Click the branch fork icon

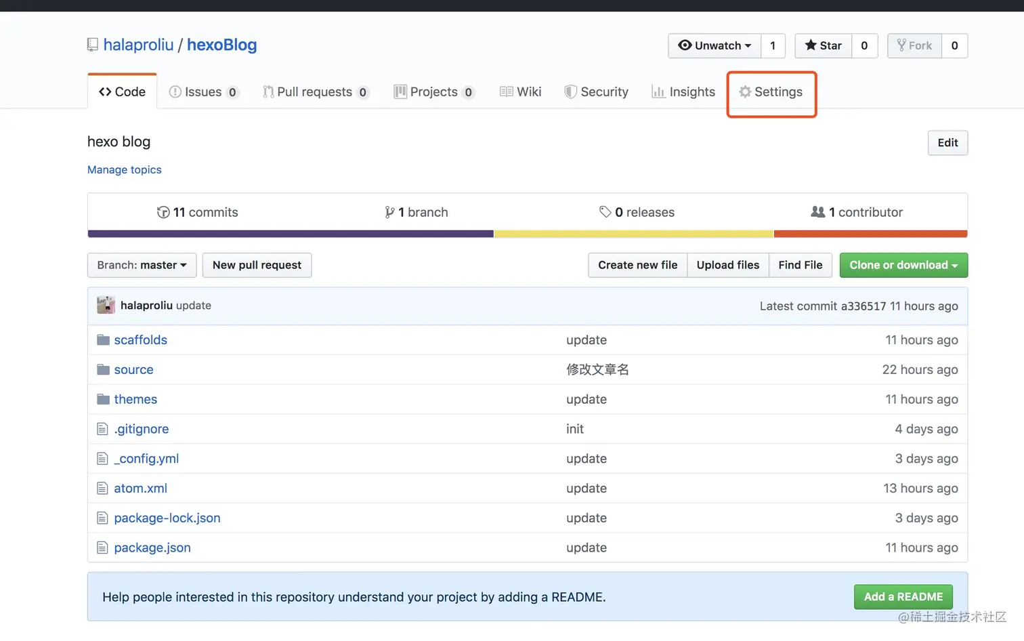[x=389, y=212]
